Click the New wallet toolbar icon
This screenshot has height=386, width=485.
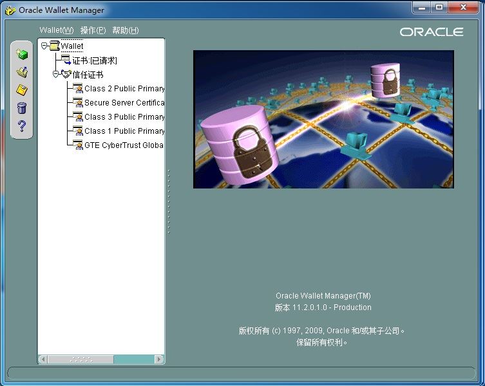pos(22,55)
